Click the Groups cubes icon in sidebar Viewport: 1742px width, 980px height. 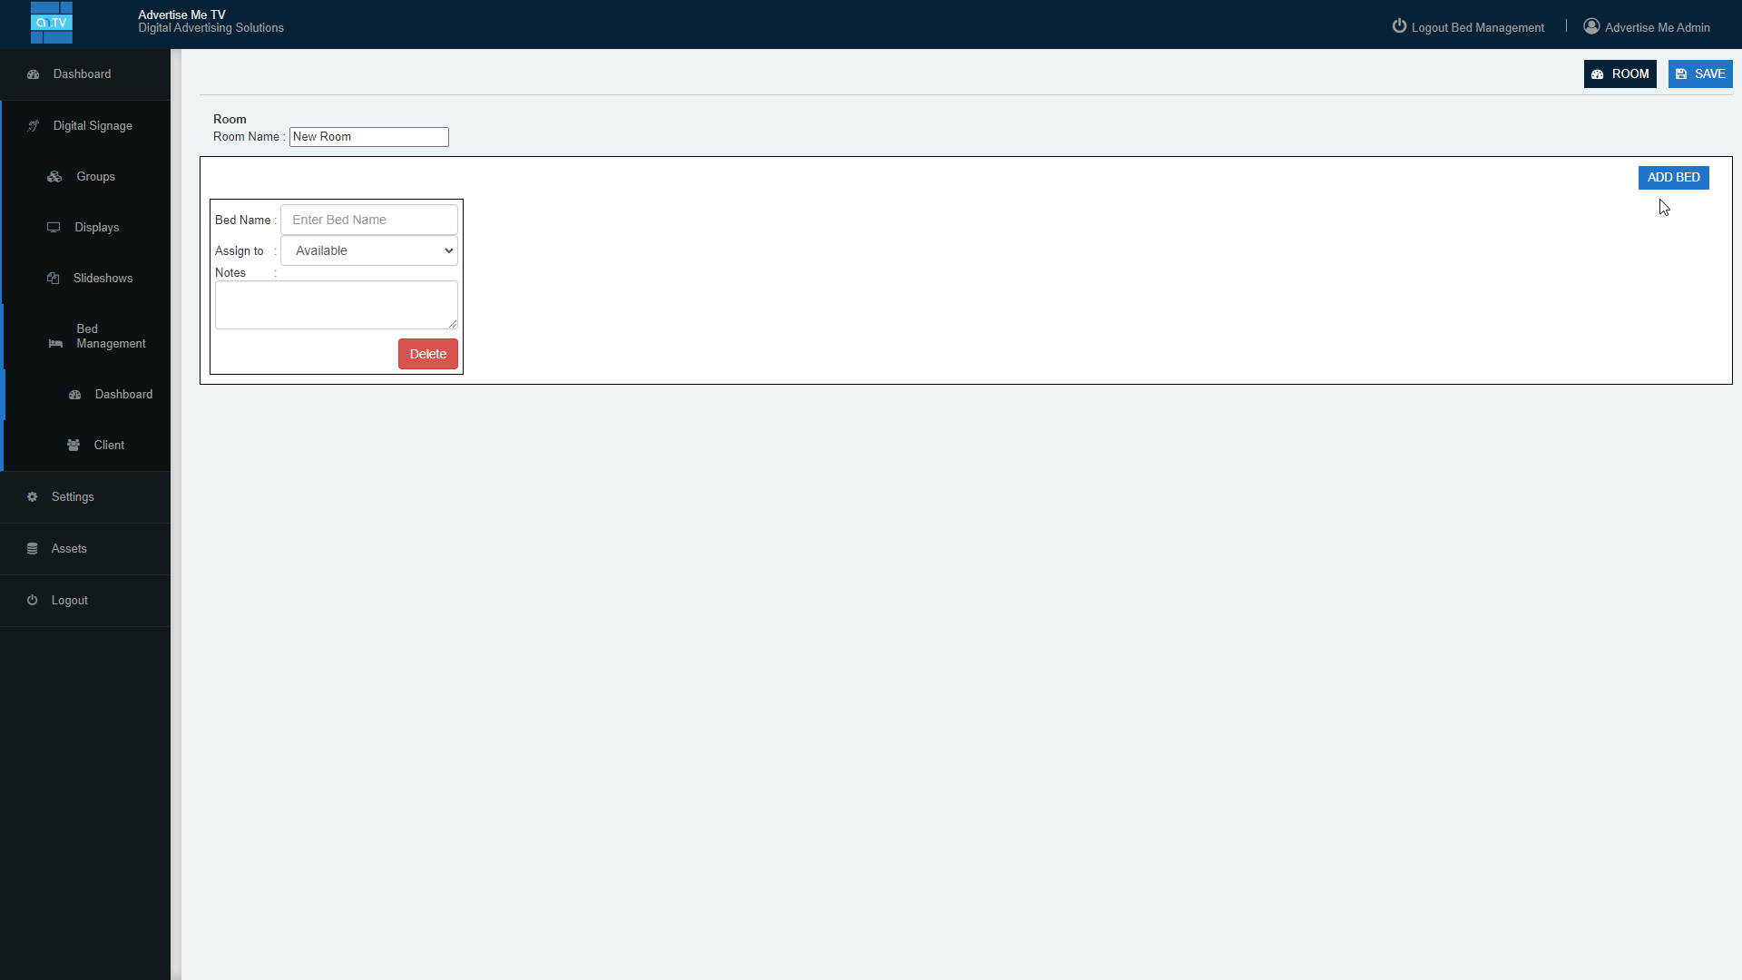54,177
